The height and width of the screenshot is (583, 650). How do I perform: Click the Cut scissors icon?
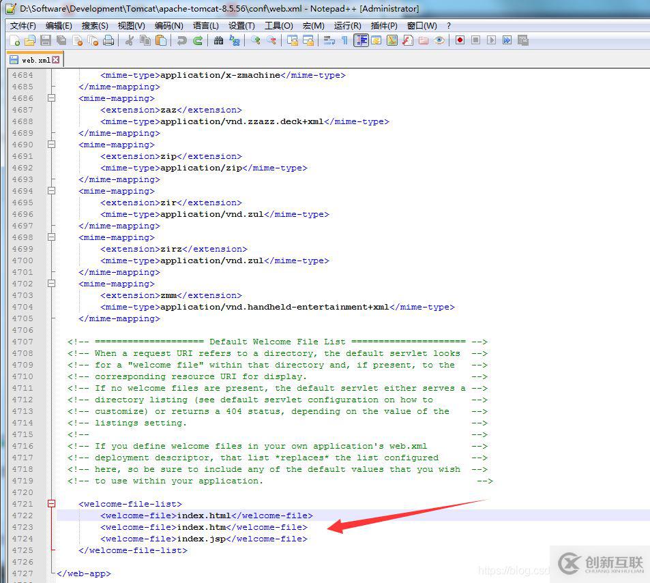[x=129, y=41]
